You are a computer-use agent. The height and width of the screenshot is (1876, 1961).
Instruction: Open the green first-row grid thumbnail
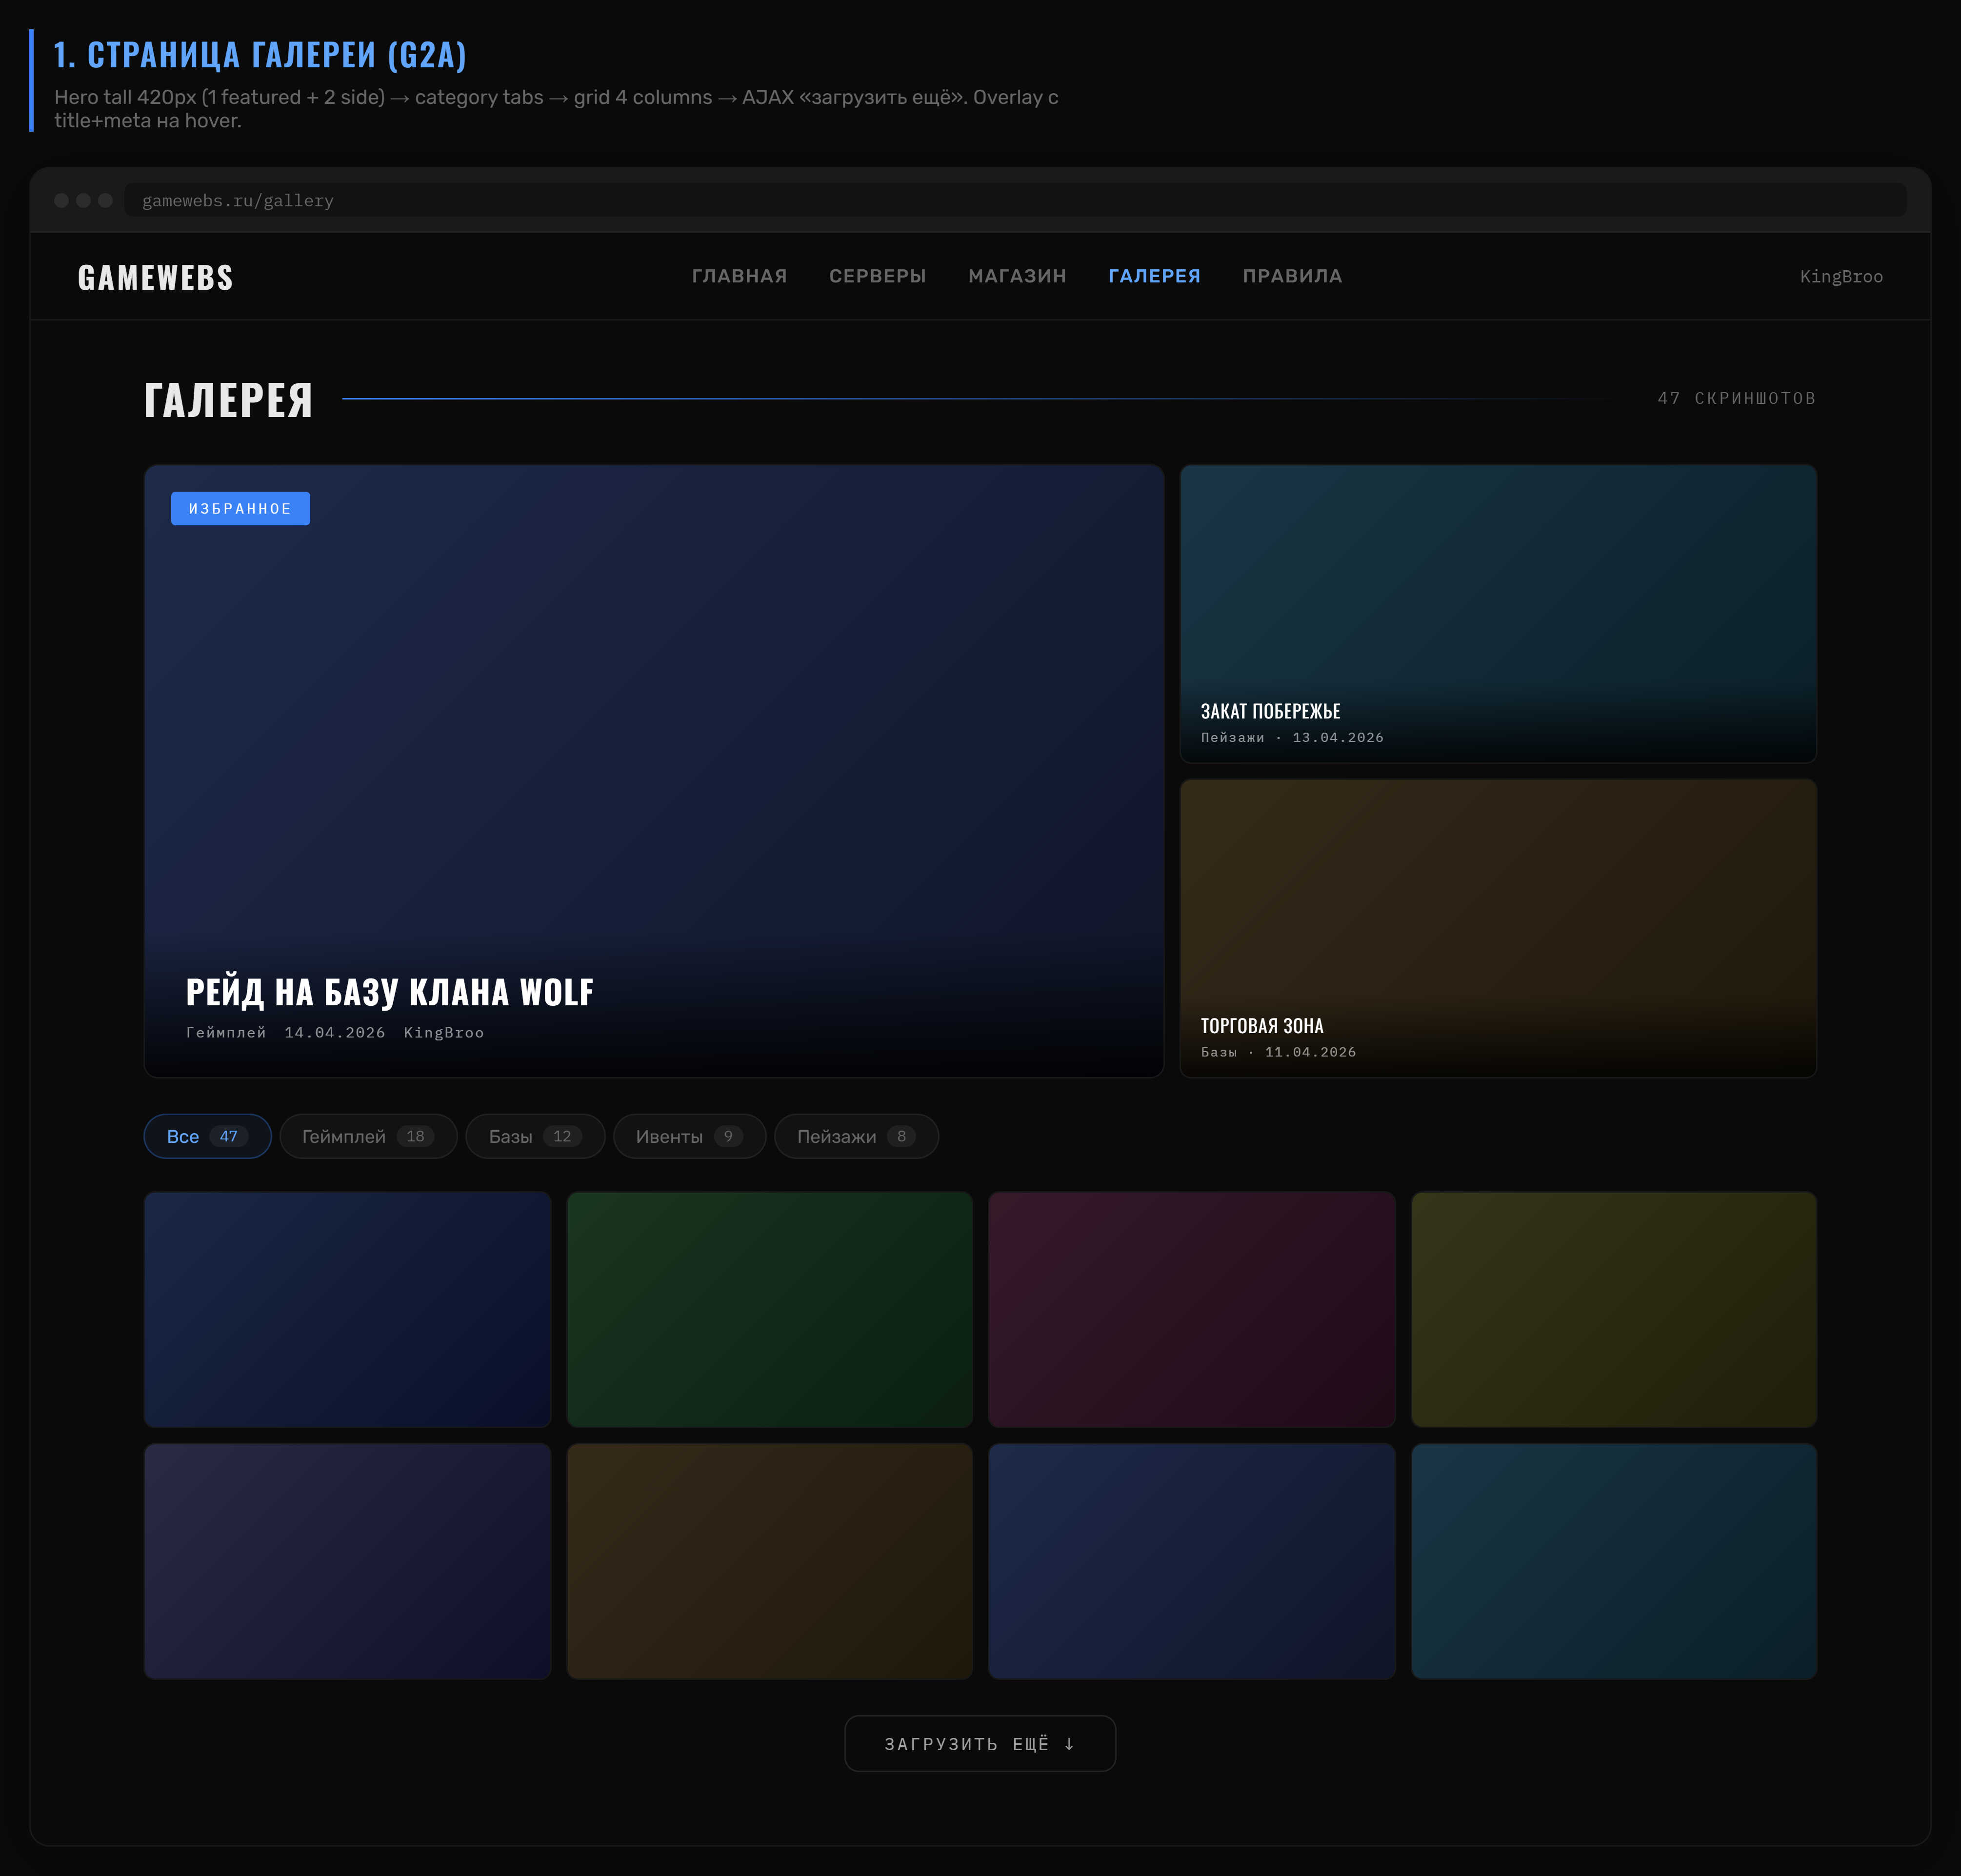pos(769,1309)
